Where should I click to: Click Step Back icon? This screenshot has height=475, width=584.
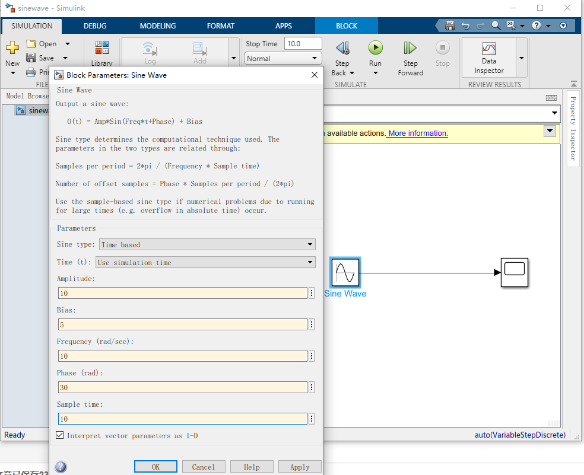point(342,47)
